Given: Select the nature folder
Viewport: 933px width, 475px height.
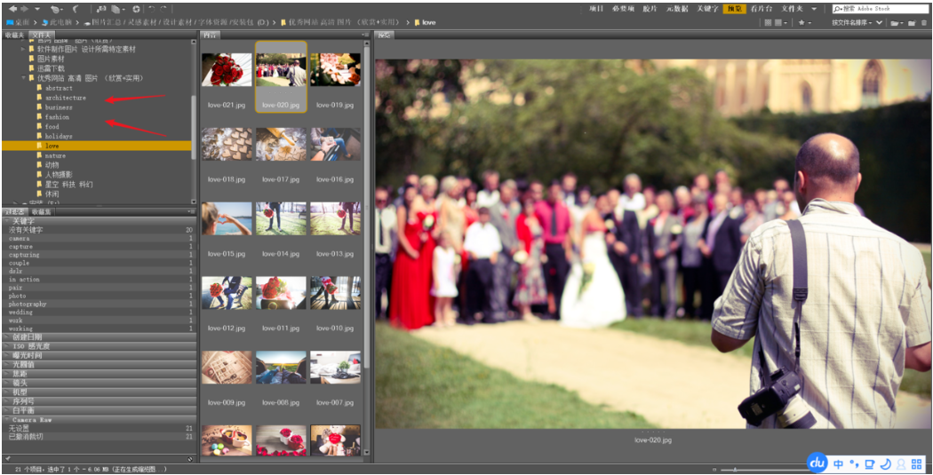Looking at the screenshot, I should pyautogui.click(x=55, y=155).
